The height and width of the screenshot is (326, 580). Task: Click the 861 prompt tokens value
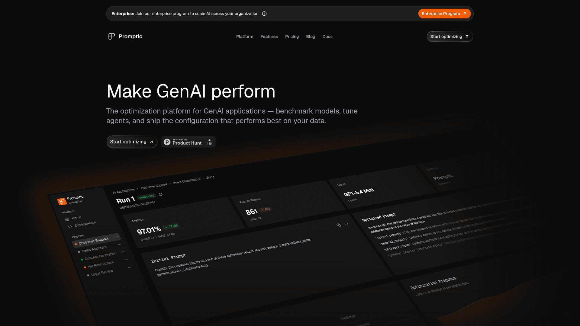point(251,212)
